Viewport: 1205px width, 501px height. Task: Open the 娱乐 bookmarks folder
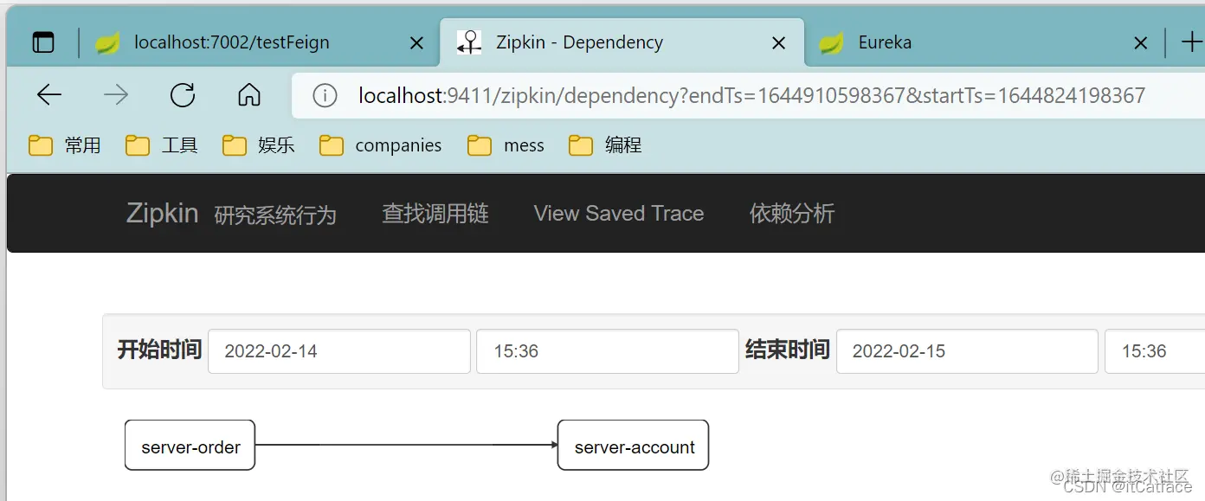tap(259, 145)
